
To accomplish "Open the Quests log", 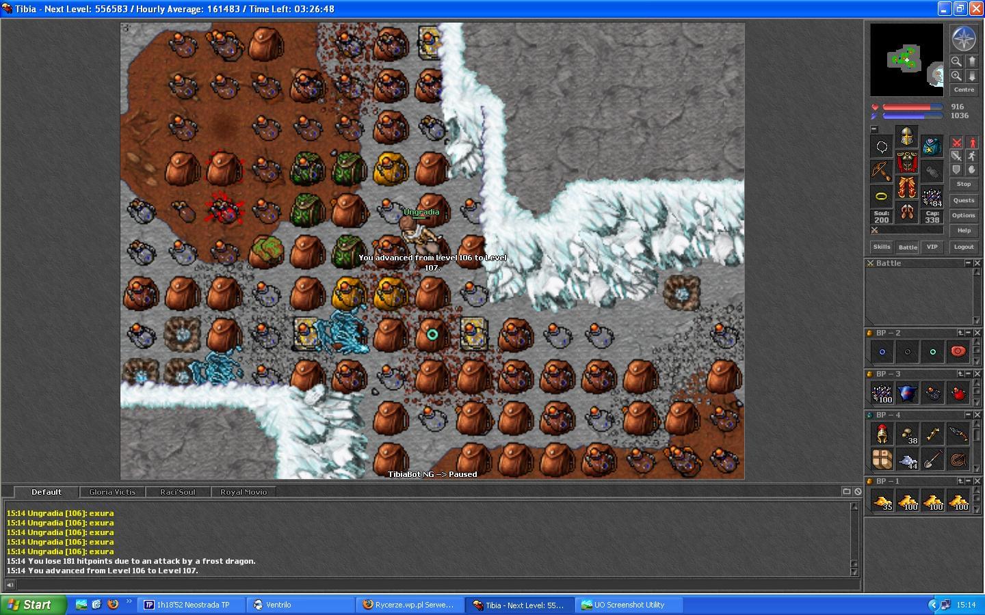I will tap(964, 200).
